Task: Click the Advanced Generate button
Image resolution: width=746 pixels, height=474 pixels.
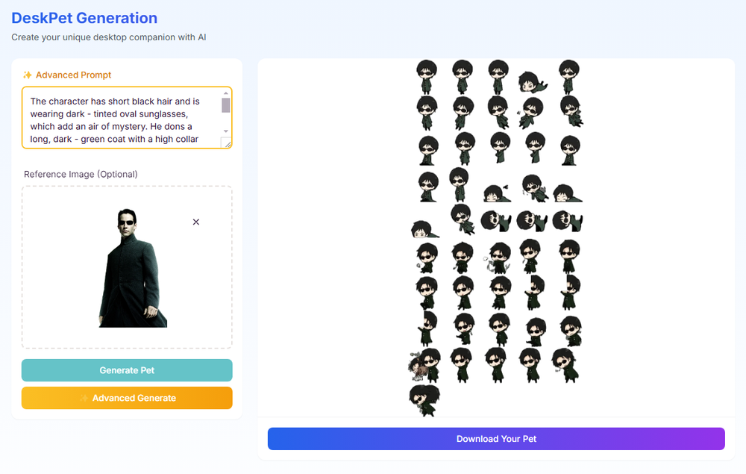Action: pos(127,398)
